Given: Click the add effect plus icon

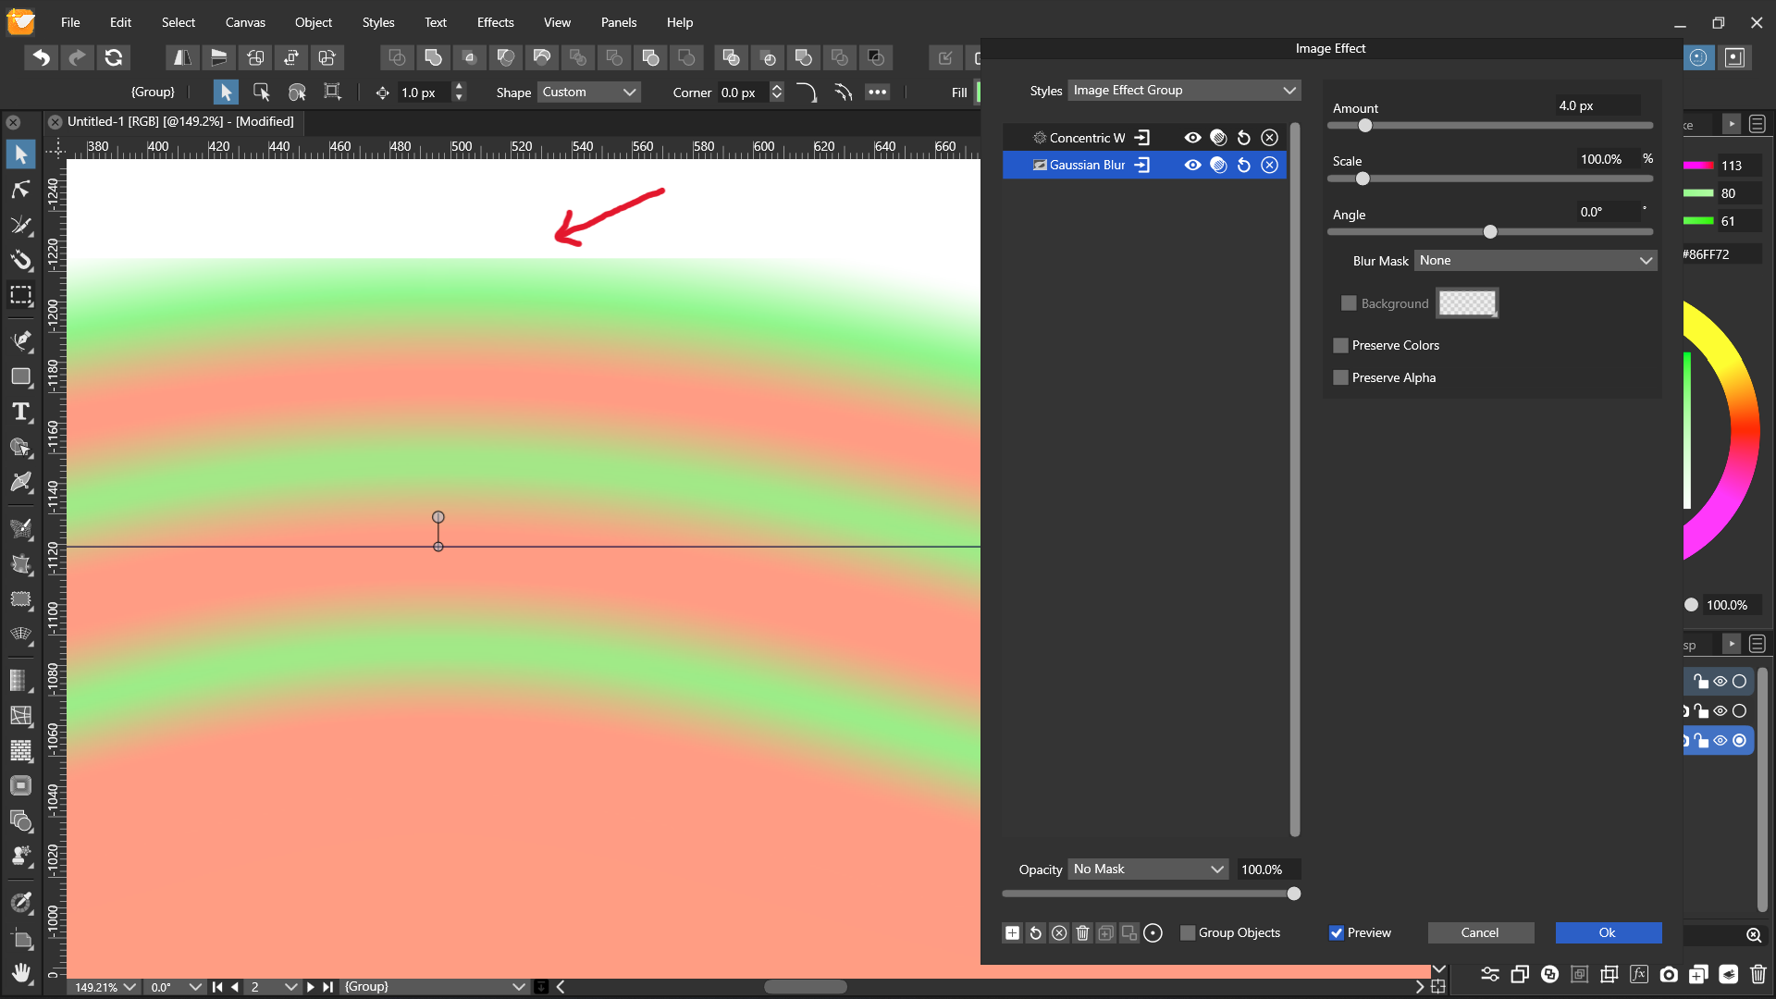Looking at the screenshot, I should tap(1012, 932).
